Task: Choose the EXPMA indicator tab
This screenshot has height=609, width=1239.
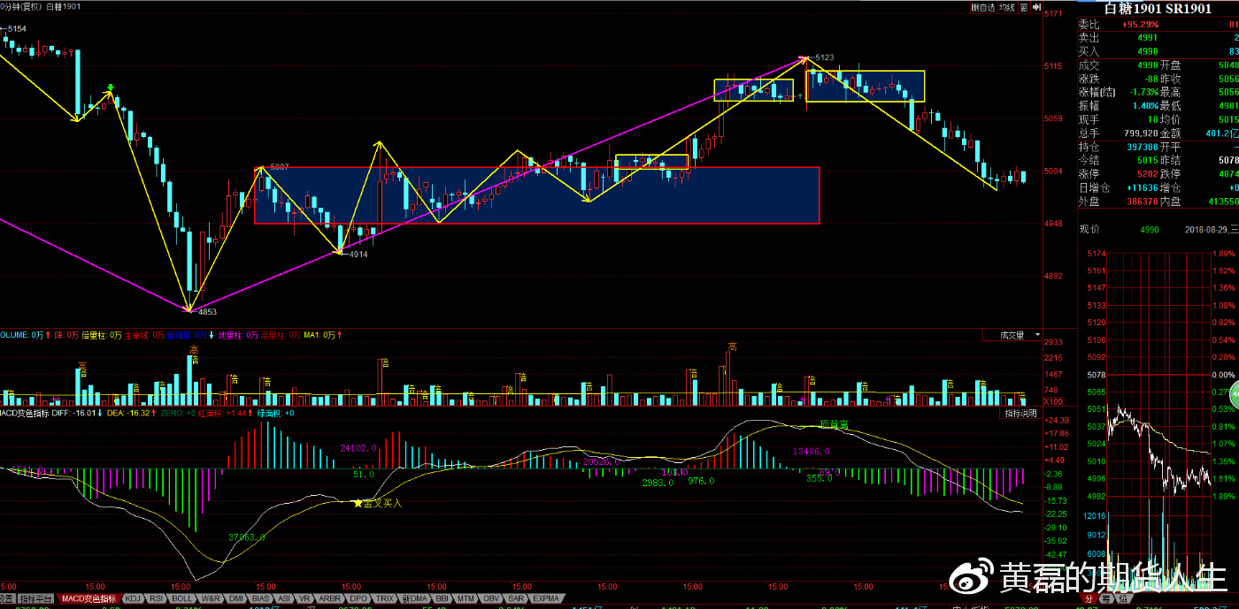Action: [x=548, y=598]
